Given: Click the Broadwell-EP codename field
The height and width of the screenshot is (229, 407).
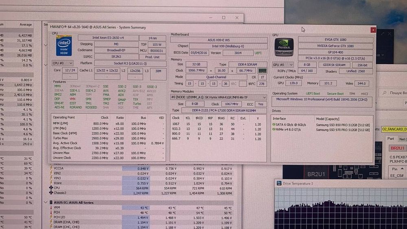Looking at the screenshot, I should [116, 50].
